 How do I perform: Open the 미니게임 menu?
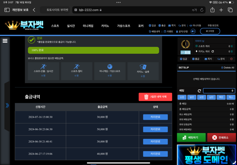pos(88,26)
